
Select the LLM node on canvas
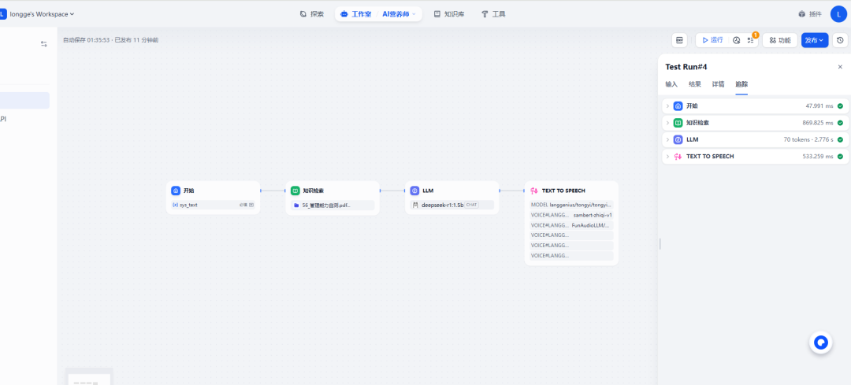452,198
